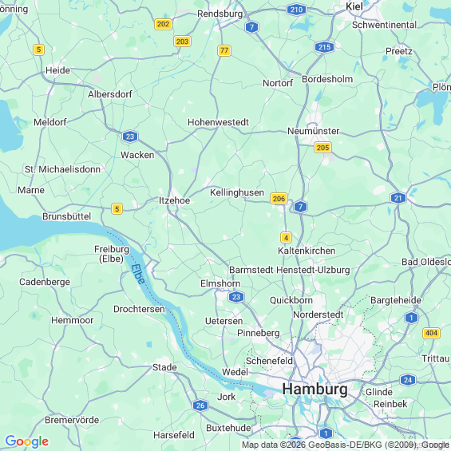Click the yellow 206 road shield

coord(279,199)
